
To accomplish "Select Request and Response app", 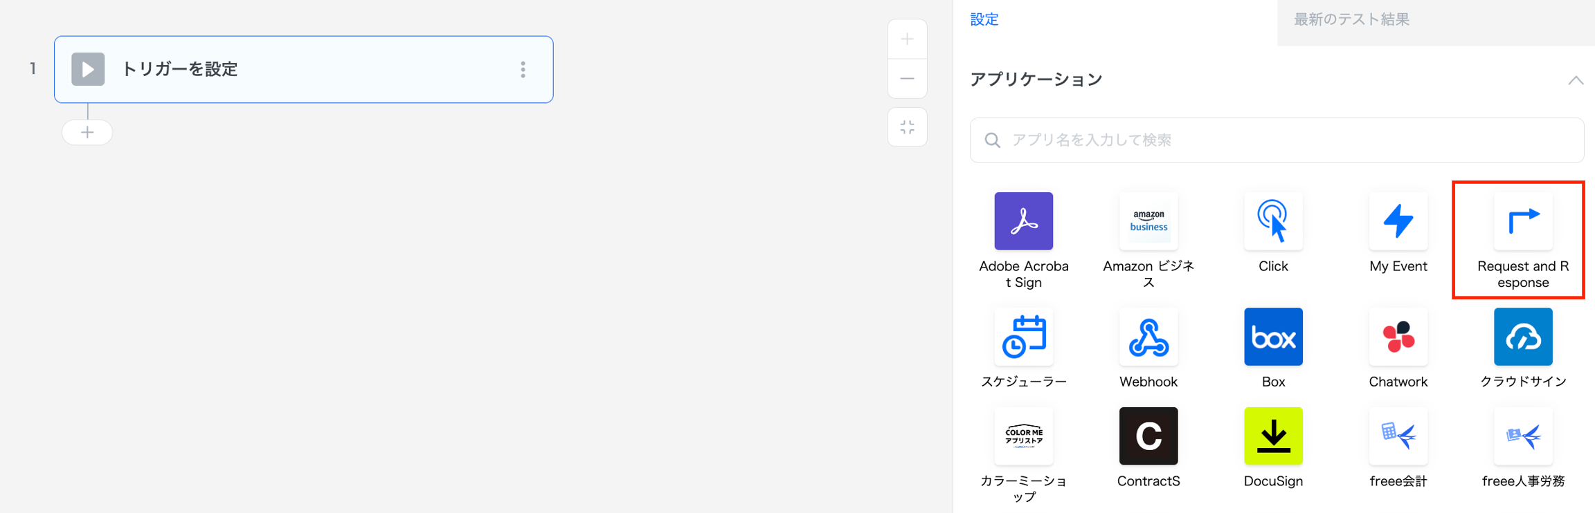I will [x=1522, y=221].
